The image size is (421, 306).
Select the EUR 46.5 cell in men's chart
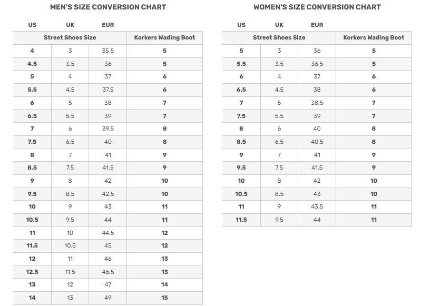click(107, 272)
